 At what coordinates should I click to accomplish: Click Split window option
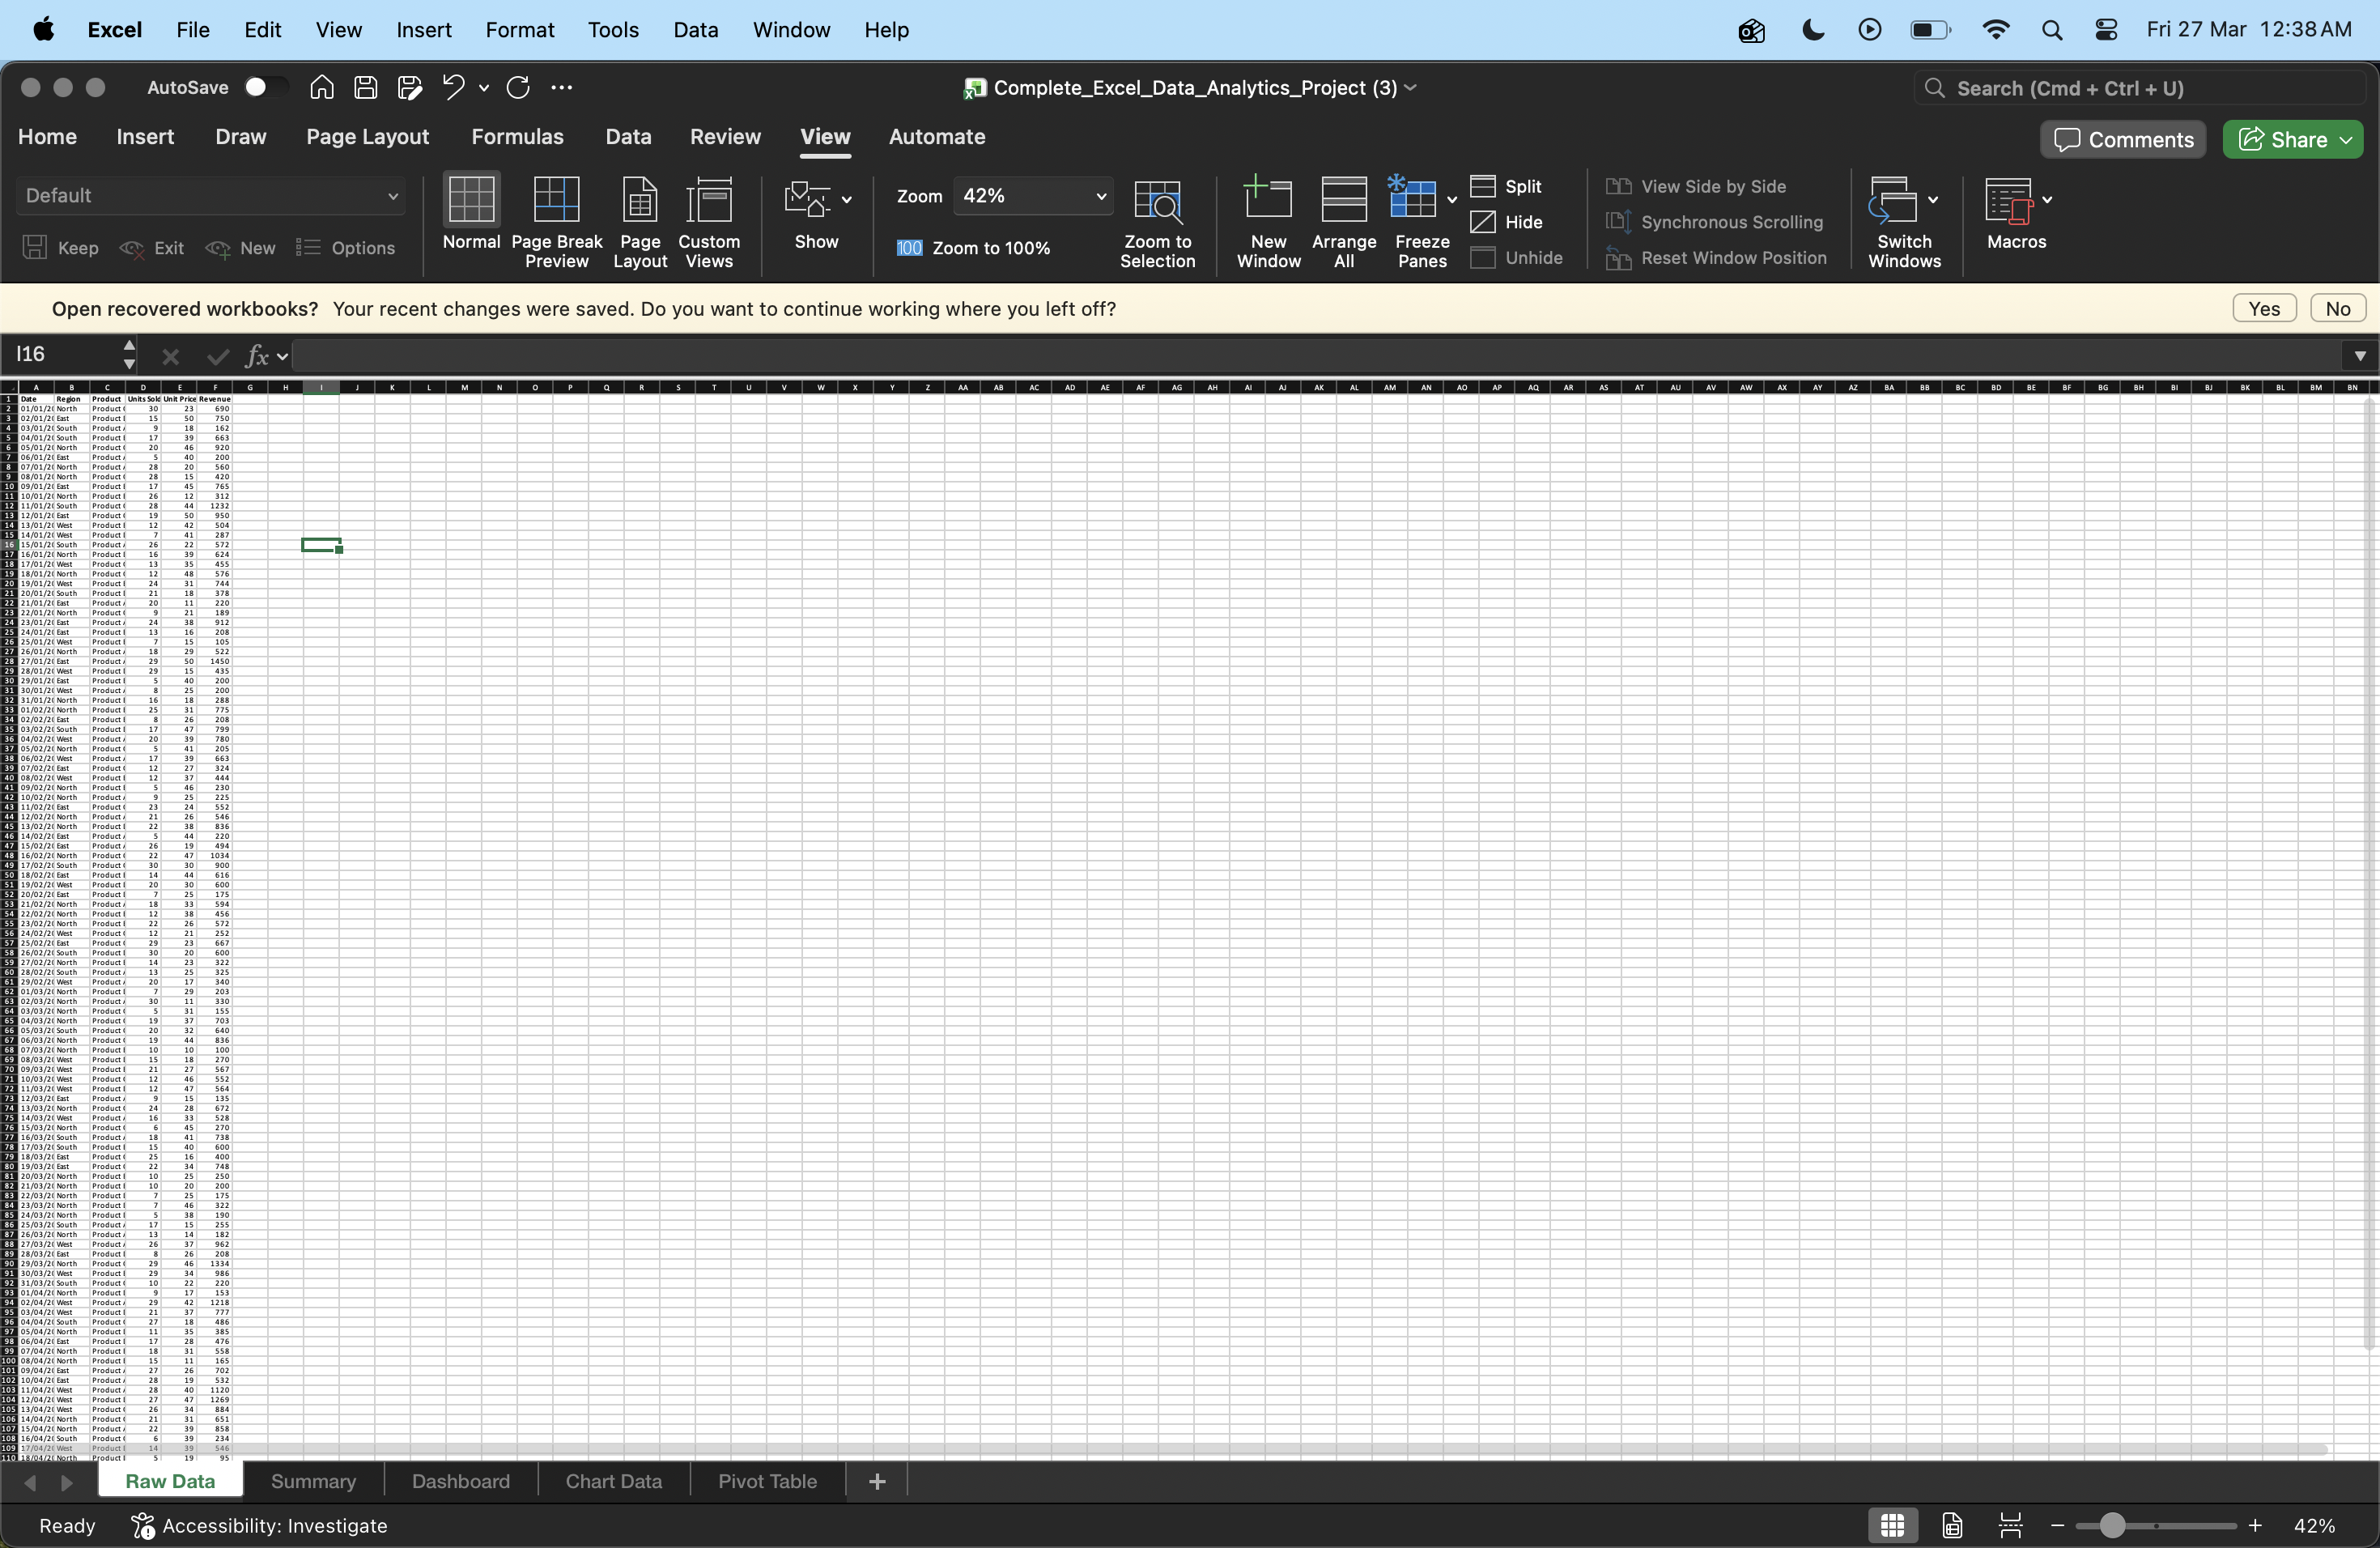pyautogui.click(x=1506, y=187)
